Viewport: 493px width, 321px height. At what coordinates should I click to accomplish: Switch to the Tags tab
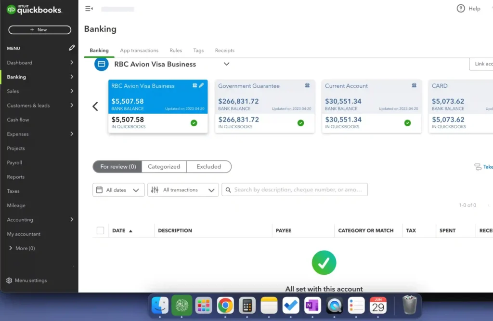[x=198, y=50]
